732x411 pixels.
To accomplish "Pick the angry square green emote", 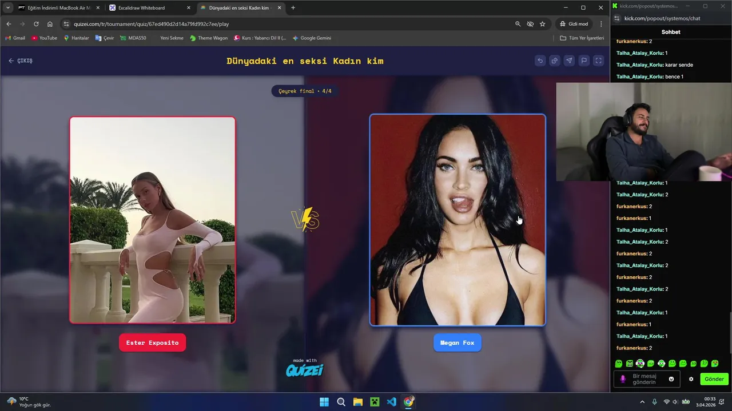I will 629,364.
